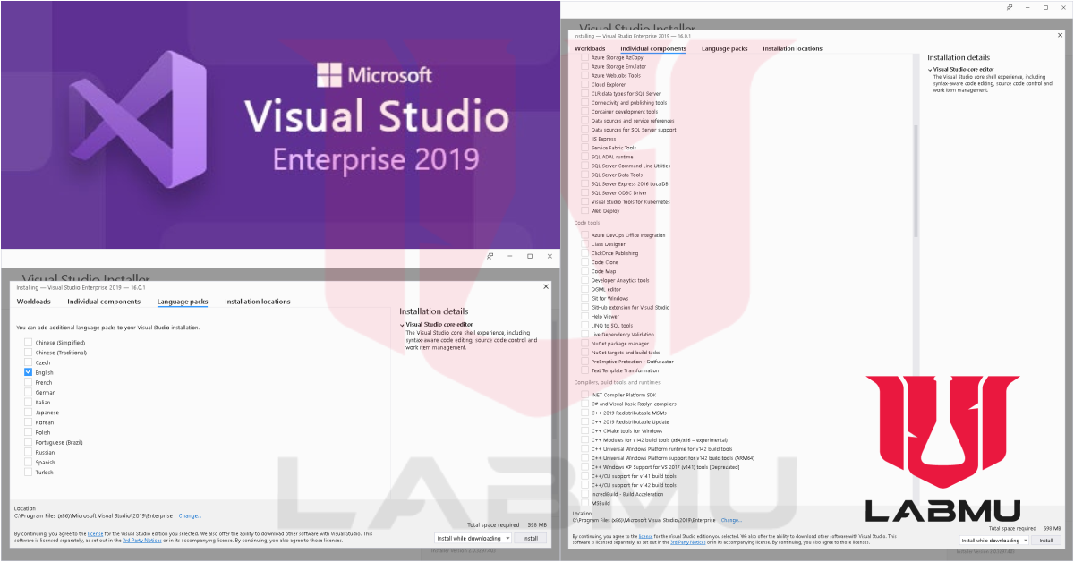
Task: Click the Install button
Action: pyautogui.click(x=531, y=538)
